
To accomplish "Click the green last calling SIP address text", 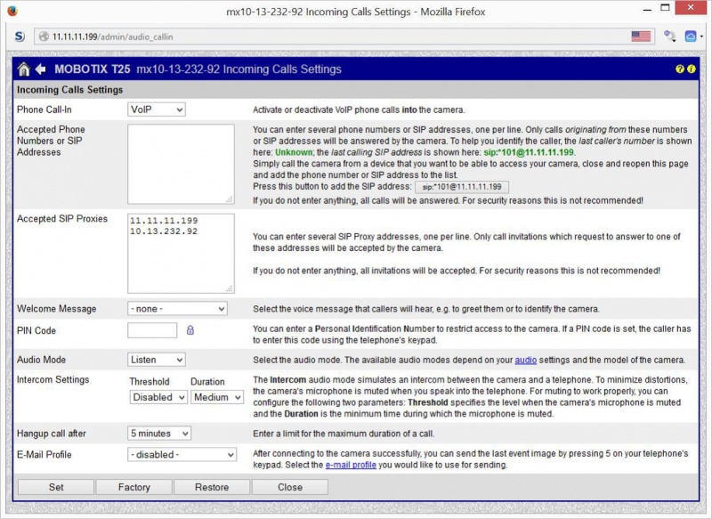I will (x=529, y=152).
